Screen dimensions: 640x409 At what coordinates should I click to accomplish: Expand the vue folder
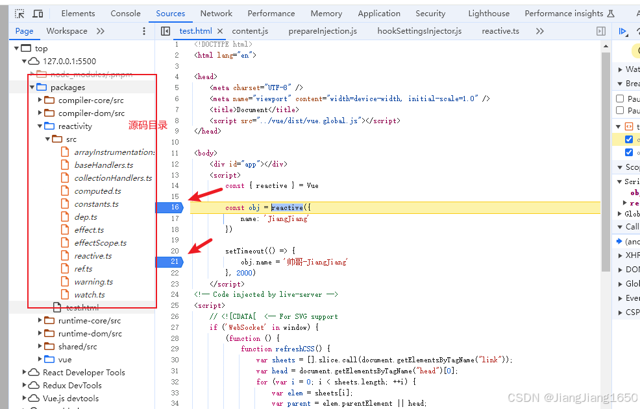point(40,359)
